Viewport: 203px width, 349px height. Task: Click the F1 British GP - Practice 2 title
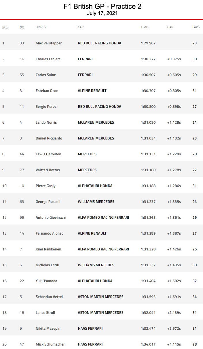pos(103,6)
